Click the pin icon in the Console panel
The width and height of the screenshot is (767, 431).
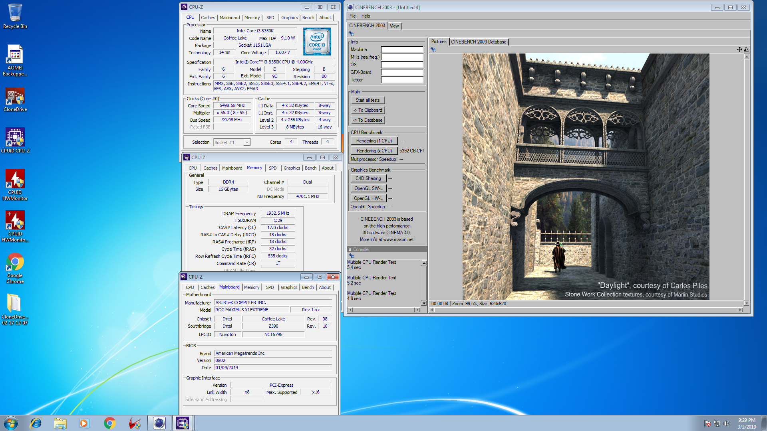click(352, 256)
